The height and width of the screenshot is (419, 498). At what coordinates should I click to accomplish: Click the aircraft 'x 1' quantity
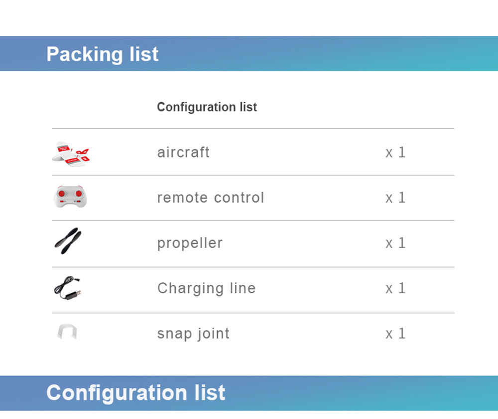click(395, 153)
